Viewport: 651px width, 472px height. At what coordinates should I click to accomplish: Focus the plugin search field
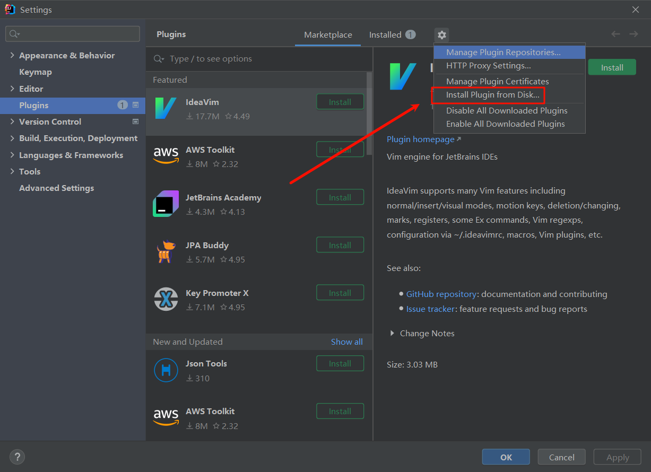[x=259, y=59]
